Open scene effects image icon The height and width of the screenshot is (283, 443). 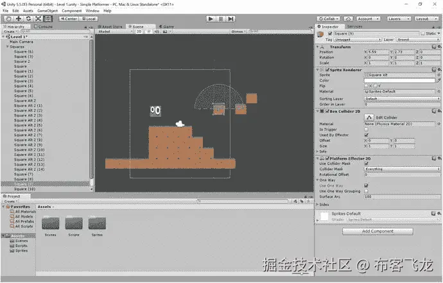click(x=165, y=31)
